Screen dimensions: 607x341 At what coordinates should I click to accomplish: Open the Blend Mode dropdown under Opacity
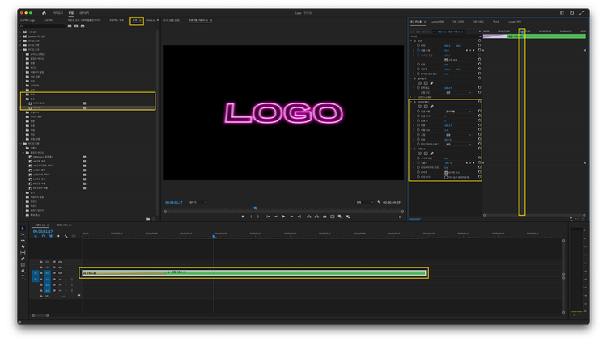tap(458, 93)
